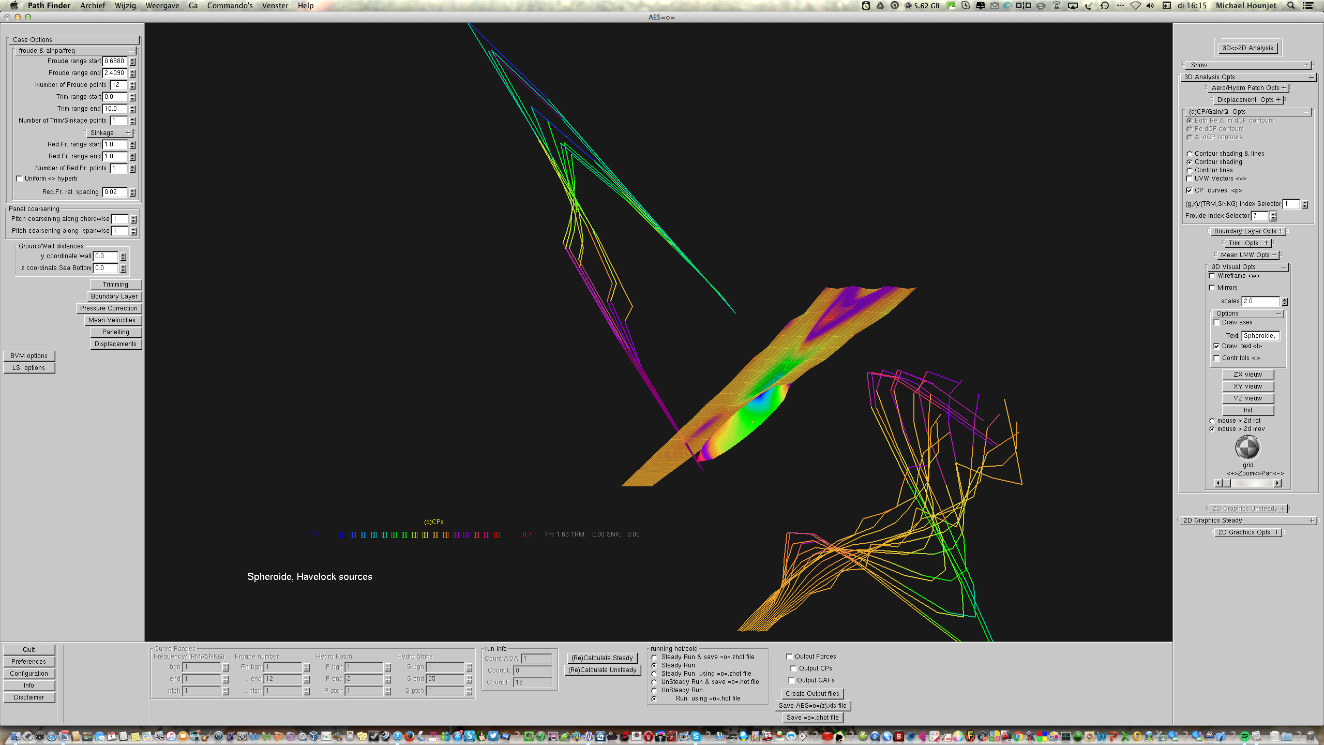This screenshot has width=1324, height=745.
Task: Select mouse > 2d rot radio
Action: click(x=1212, y=421)
